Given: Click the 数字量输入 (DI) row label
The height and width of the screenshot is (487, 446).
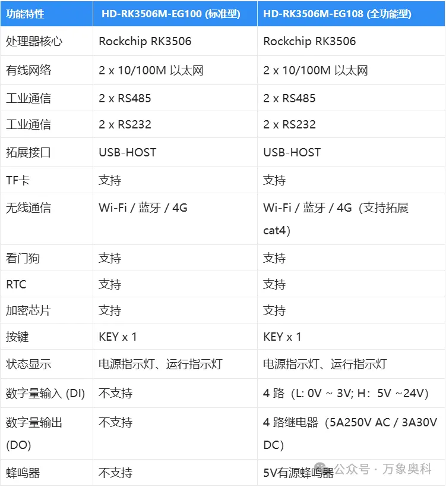Looking at the screenshot, I should (x=45, y=394).
